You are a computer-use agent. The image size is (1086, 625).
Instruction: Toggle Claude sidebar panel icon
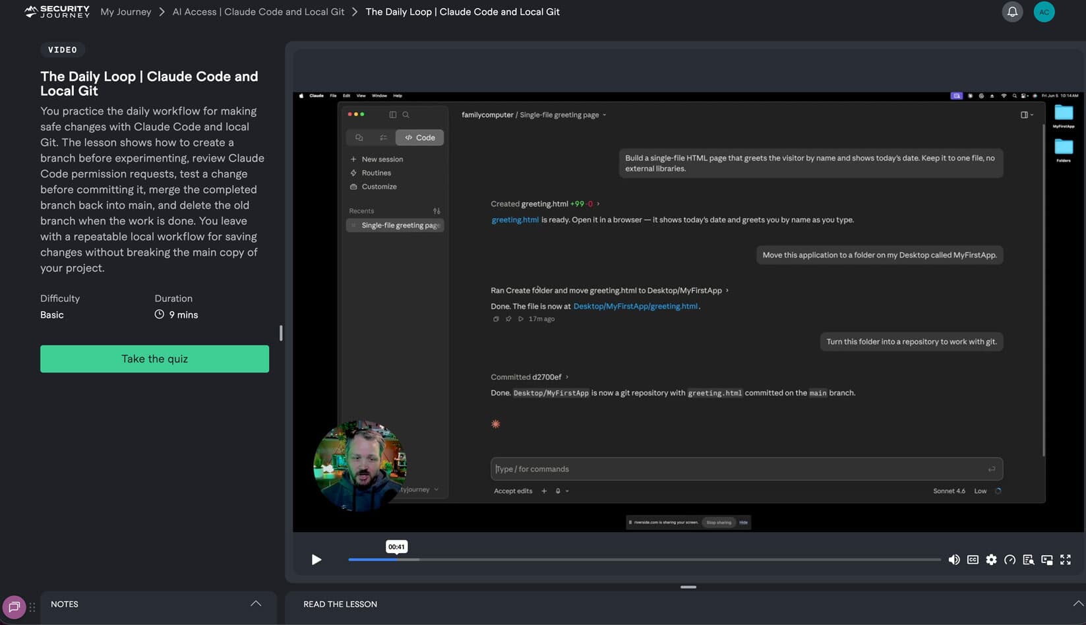coord(393,115)
